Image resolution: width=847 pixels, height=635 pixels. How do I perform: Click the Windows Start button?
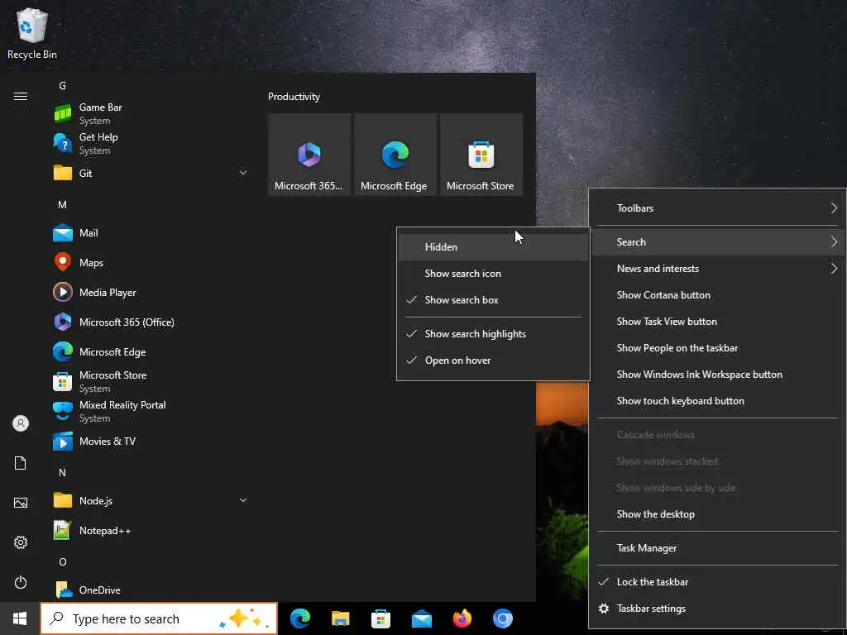tap(20, 618)
